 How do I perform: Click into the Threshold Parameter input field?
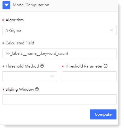point(89,76)
